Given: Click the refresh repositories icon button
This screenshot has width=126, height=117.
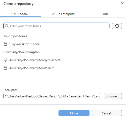Looking at the screenshot, I should click(x=117, y=26).
